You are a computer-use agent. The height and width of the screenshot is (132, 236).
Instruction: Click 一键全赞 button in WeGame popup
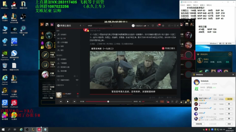[229, 99]
